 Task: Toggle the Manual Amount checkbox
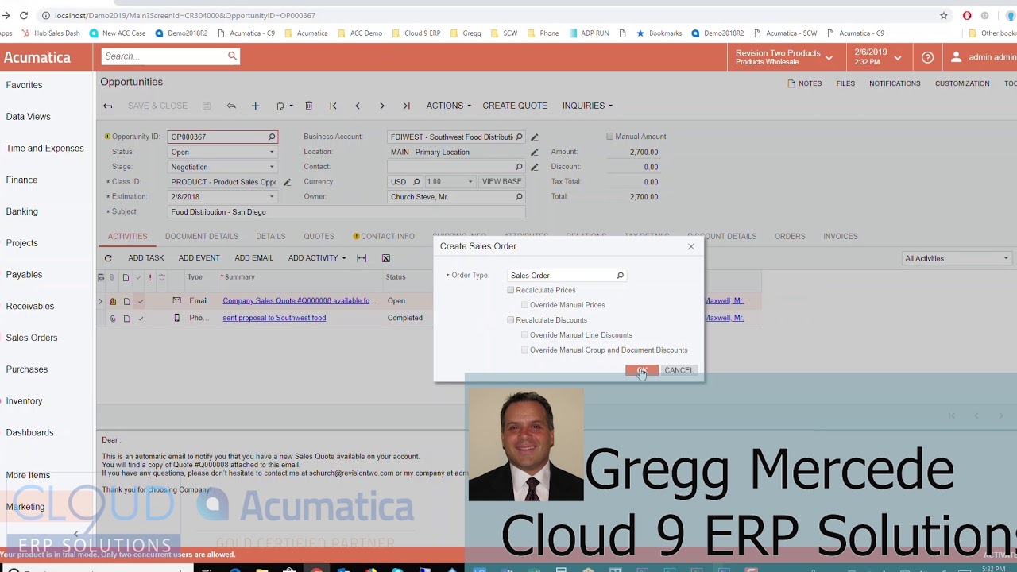pos(610,137)
